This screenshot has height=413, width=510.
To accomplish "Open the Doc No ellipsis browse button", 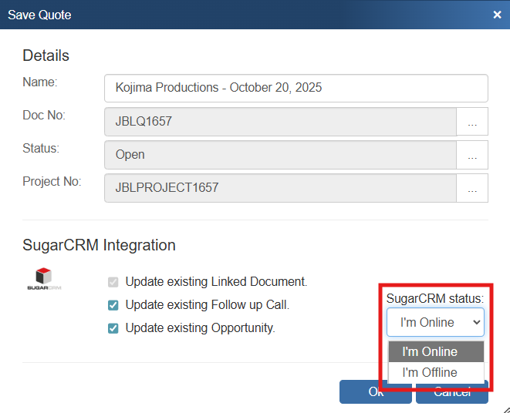I will (x=472, y=122).
